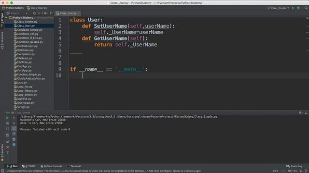Toggle the 2: Favorites side tool window
Image resolution: width=309 pixels, height=173 pixels.
[x=2, y=153]
